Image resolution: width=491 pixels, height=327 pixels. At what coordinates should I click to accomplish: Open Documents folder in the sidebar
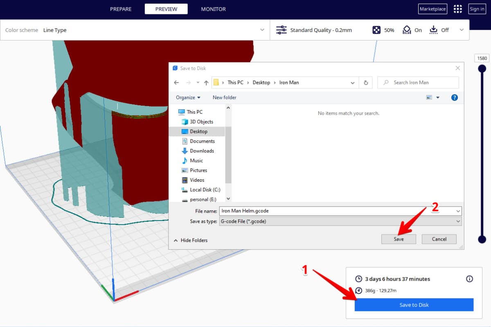click(202, 141)
